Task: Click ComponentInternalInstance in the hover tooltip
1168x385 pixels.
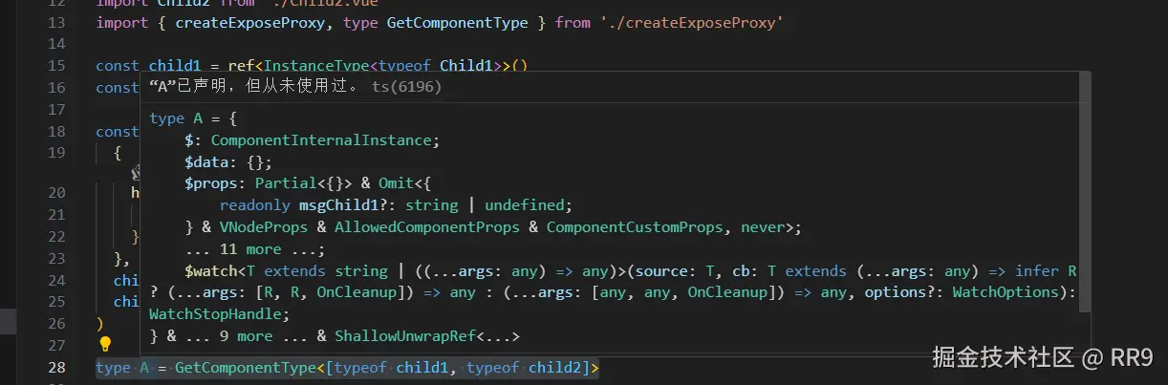Action: (321, 140)
